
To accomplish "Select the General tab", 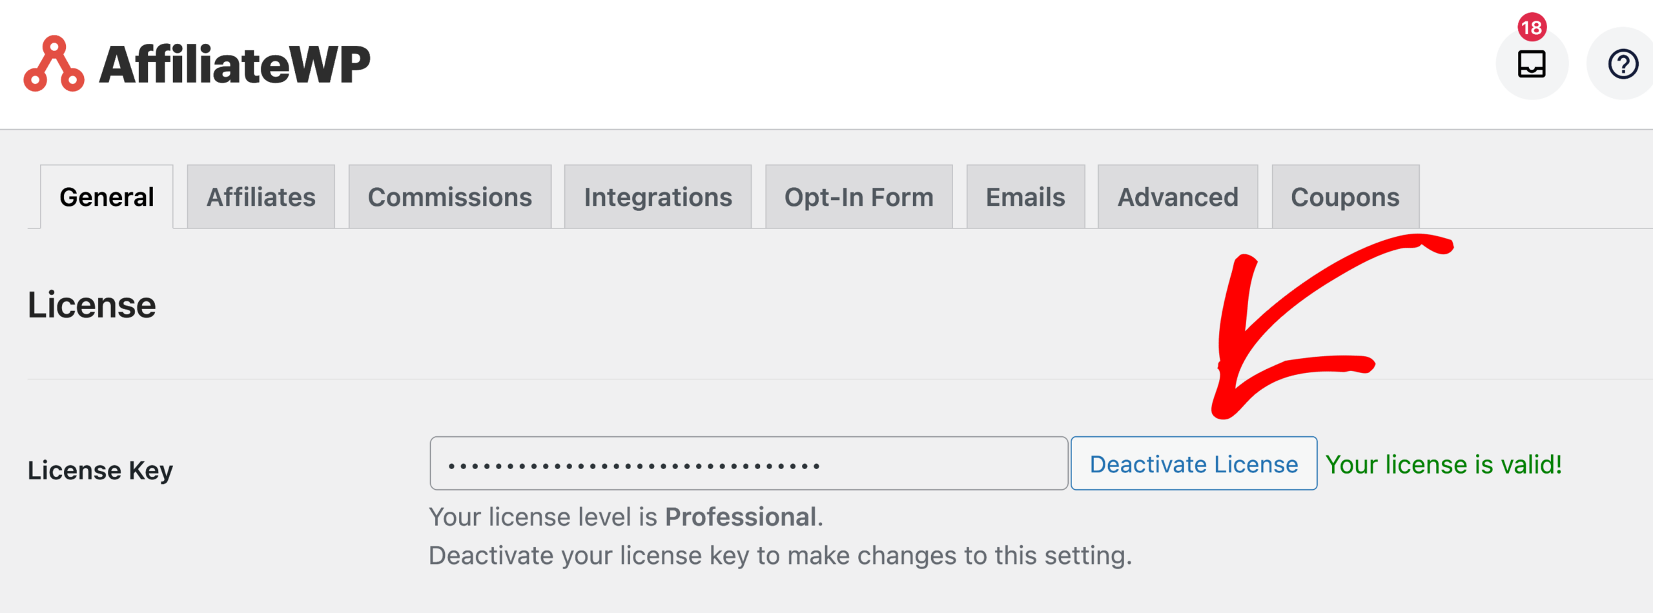I will (107, 197).
